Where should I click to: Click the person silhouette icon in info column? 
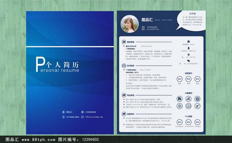(188, 48)
